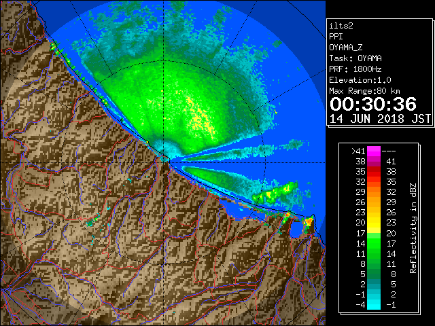
Task: Click the magenta '>41' legend color
Action: click(x=374, y=151)
